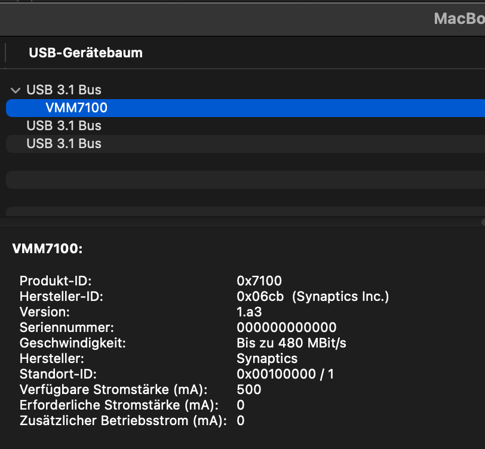The height and width of the screenshot is (449, 485).
Task: Click the window title in the titlebar
Action: click(459, 19)
